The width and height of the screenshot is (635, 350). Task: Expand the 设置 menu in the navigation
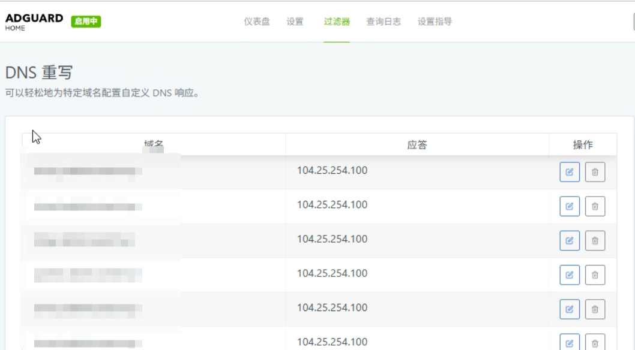(295, 22)
